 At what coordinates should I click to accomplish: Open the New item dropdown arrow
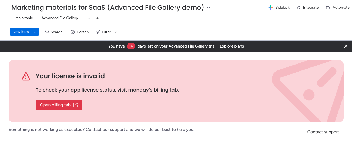[x=35, y=32]
